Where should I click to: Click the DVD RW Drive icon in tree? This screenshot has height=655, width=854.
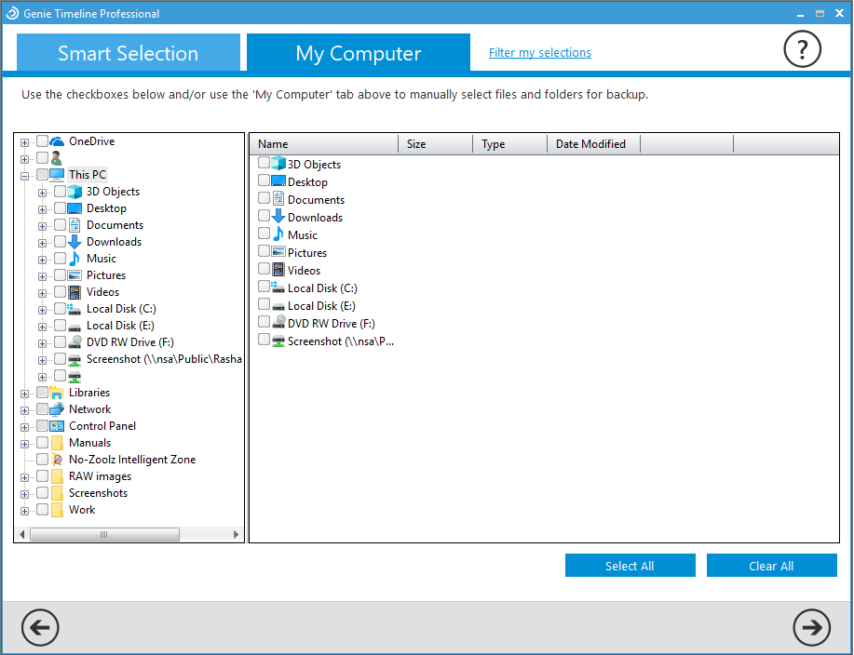coord(75,342)
